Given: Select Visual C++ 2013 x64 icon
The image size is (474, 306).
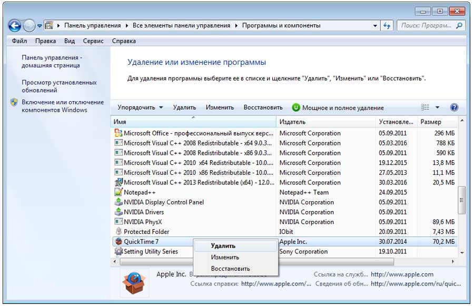Looking at the screenshot, I should tap(118, 182).
